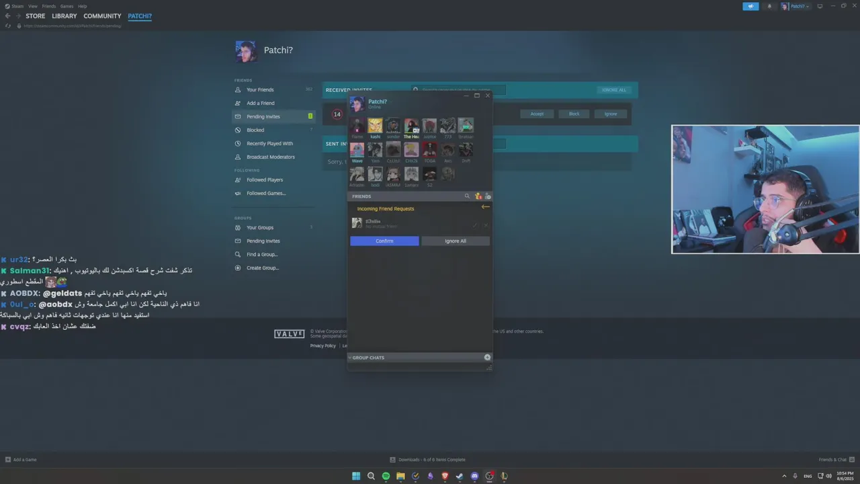Open Recently Played With
The width and height of the screenshot is (860, 484).
point(269,143)
